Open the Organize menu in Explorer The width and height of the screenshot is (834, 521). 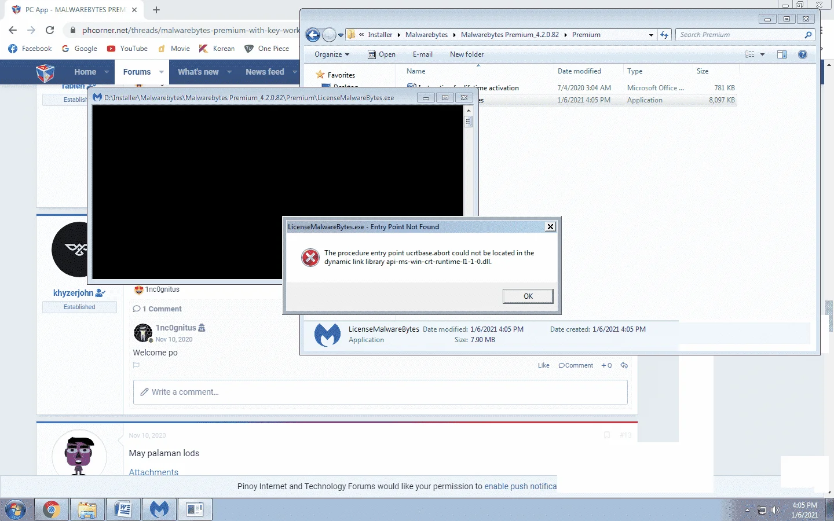(x=332, y=54)
